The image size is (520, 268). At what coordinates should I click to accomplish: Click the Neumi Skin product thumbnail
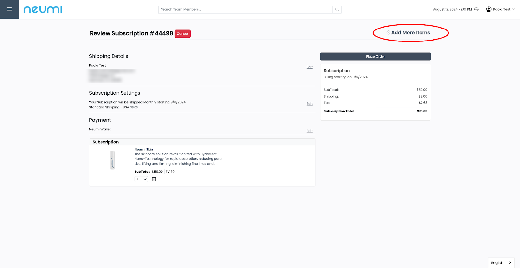(112, 160)
